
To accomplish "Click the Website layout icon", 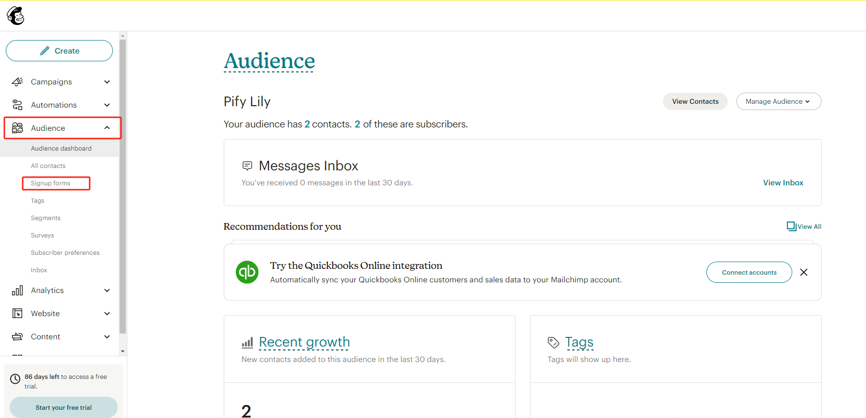I will pyautogui.click(x=17, y=313).
